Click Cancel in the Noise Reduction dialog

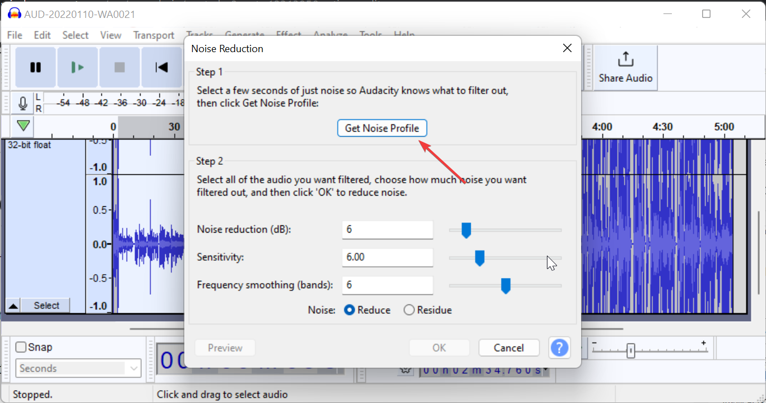[509, 348]
